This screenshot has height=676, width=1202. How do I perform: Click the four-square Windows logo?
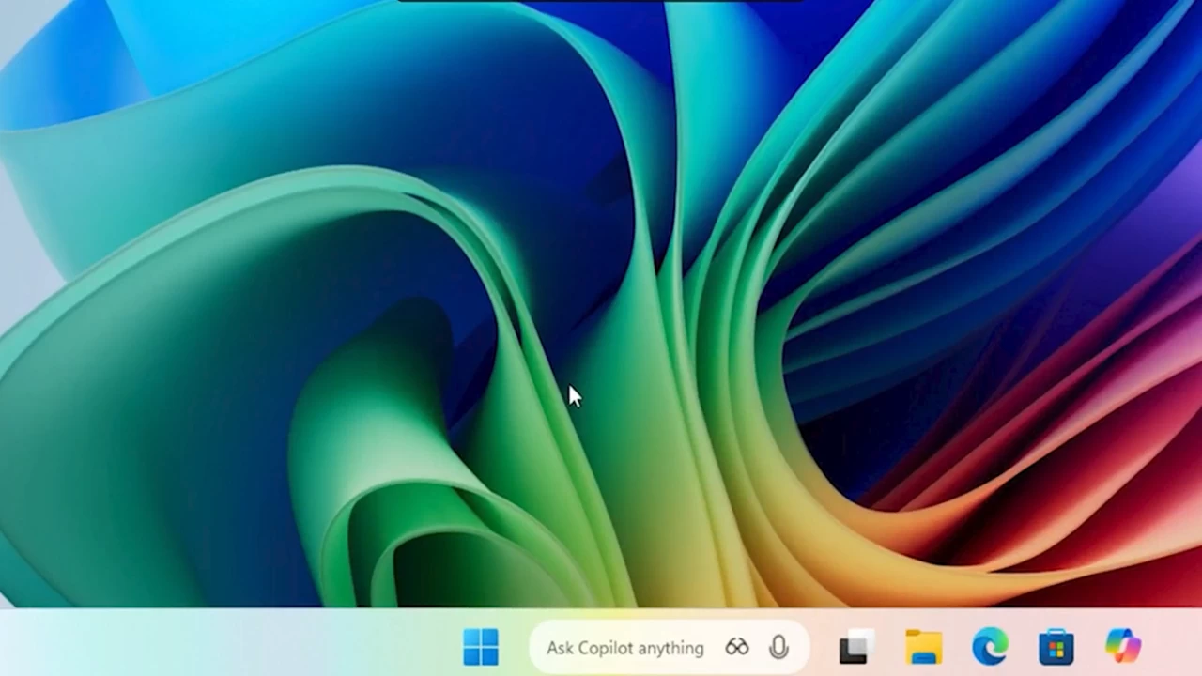click(482, 647)
